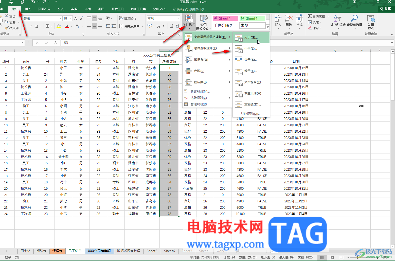Expand the Name Box dropdown arrow
Viewport: 395px width, 261px height.
22,43
